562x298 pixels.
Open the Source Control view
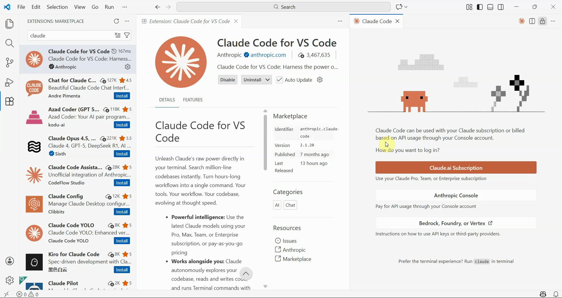click(x=10, y=62)
